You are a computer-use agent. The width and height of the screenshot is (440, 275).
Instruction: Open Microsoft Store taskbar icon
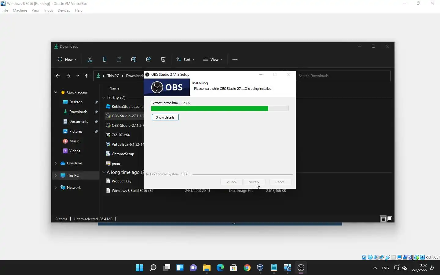point(234,268)
